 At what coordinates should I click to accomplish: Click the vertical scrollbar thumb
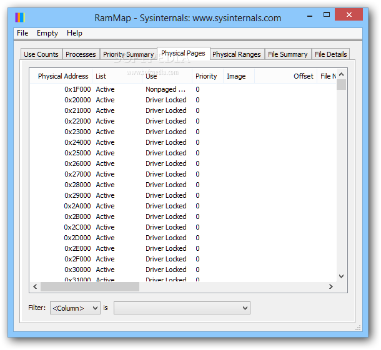tap(342, 85)
